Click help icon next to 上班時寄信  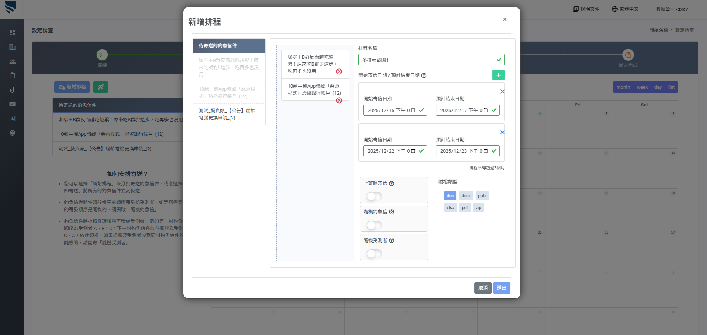[391, 183]
